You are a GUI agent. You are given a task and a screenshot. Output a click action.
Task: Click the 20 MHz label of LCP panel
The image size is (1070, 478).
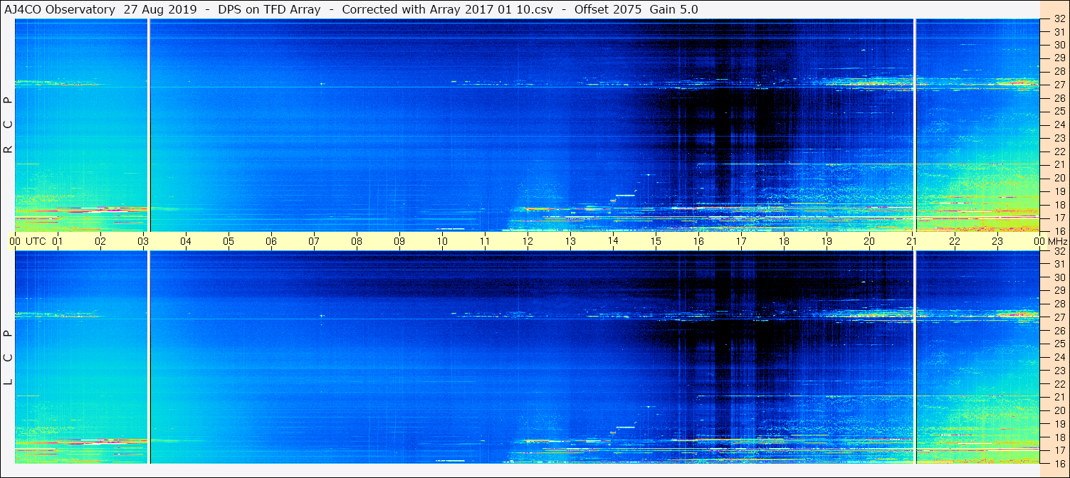tap(1059, 410)
